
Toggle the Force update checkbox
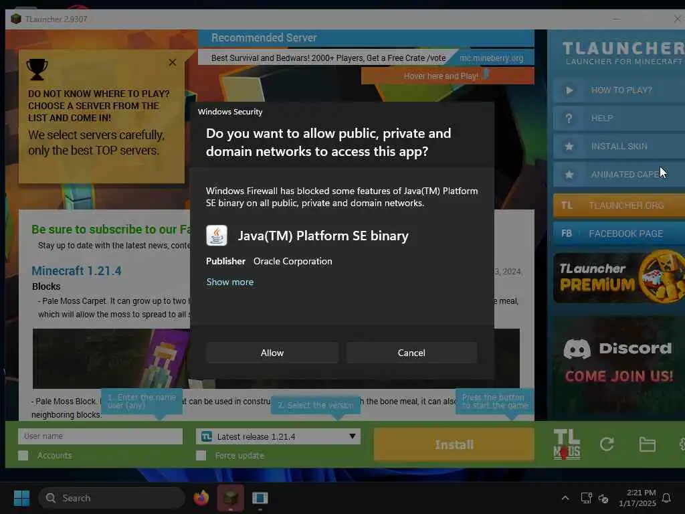pyautogui.click(x=201, y=455)
